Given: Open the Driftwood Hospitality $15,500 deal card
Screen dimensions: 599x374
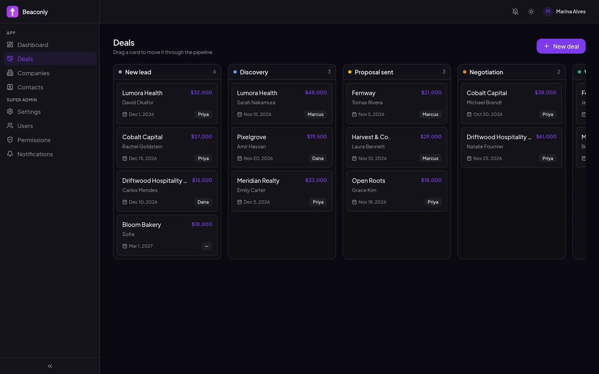Looking at the screenshot, I should 167,191.
